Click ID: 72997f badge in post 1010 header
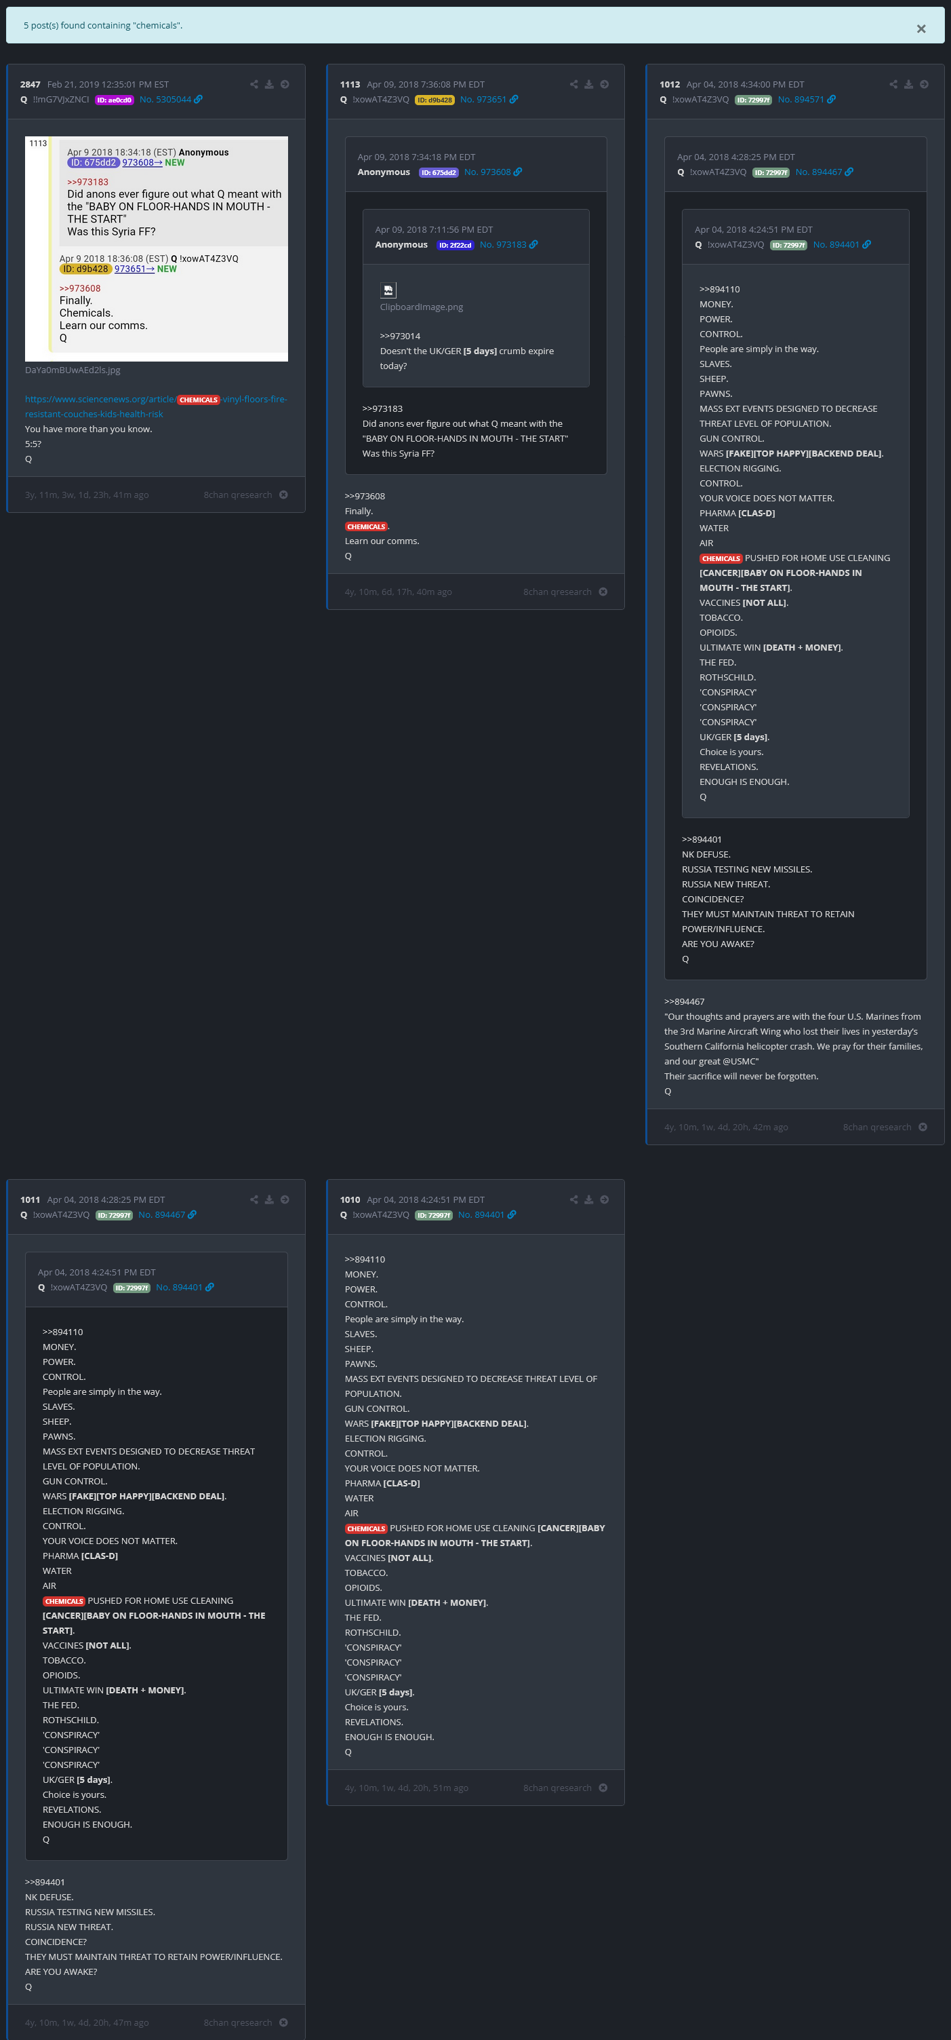Screen dimensions: 951x2040 tap(434, 1215)
